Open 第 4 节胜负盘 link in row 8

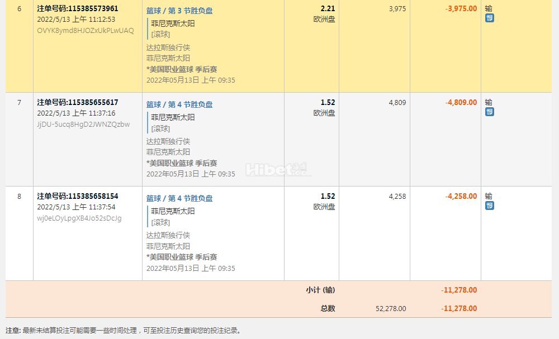click(x=179, y=198)
